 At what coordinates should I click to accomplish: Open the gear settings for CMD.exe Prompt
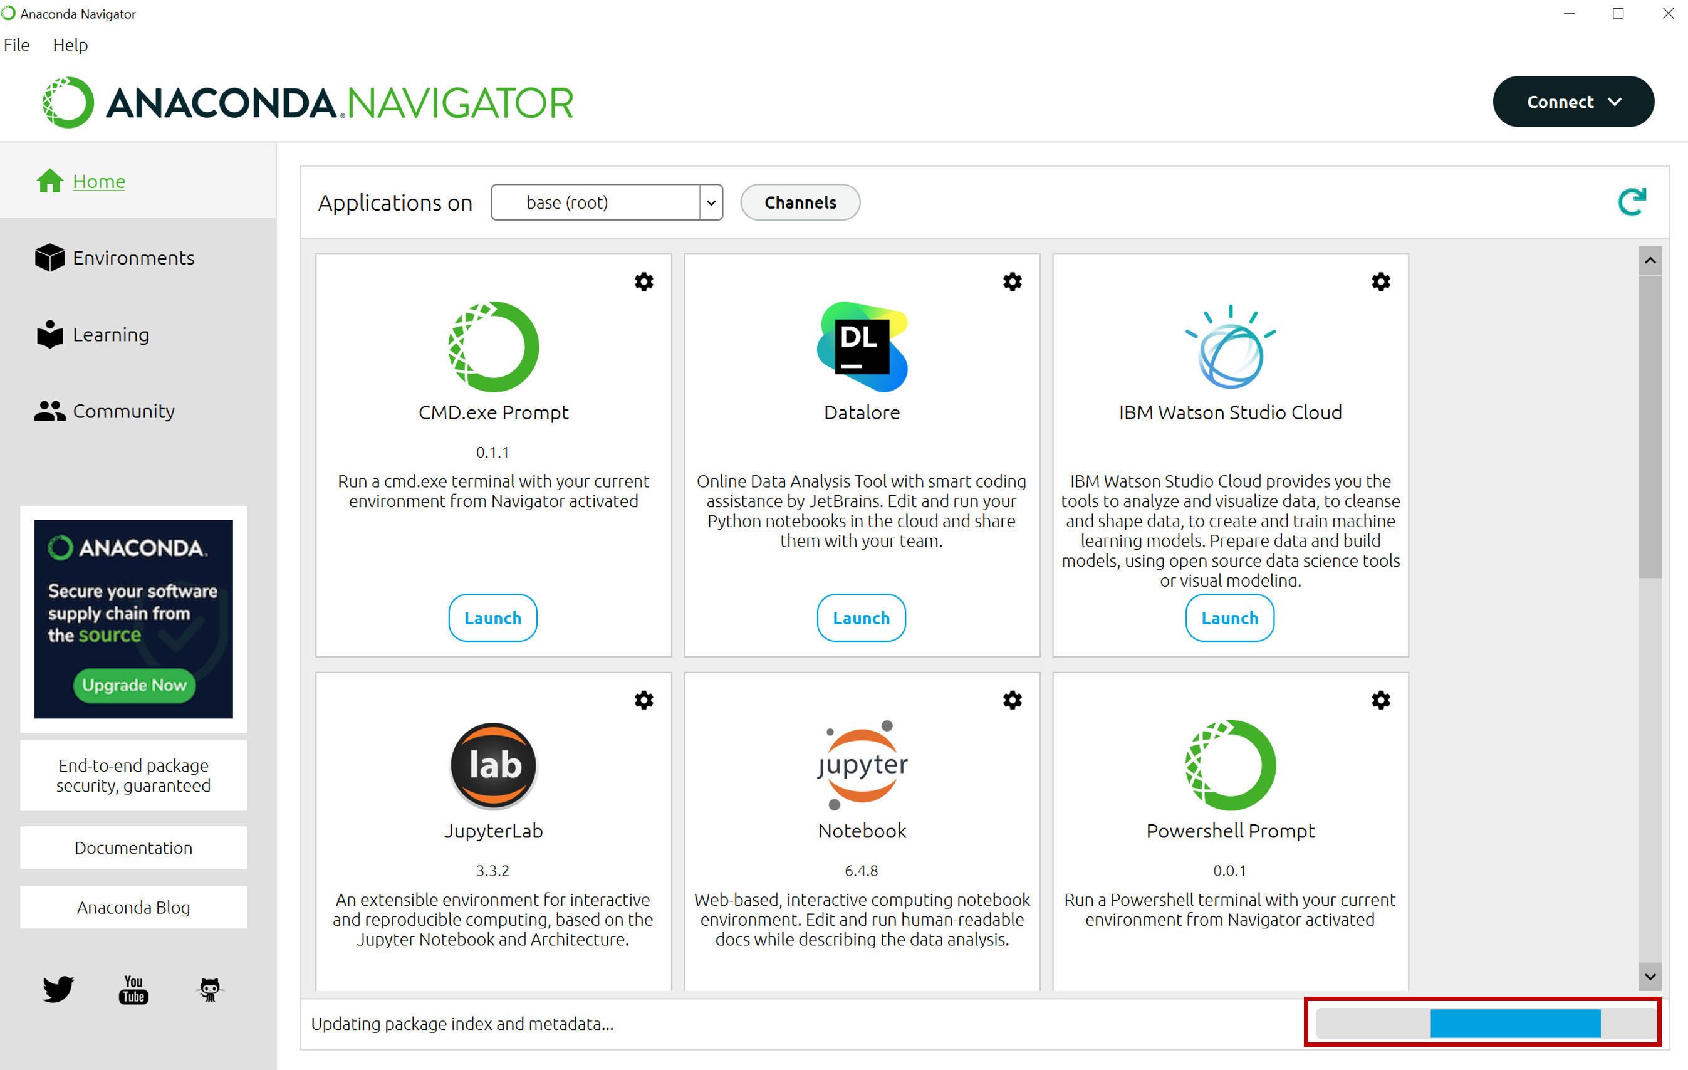tap(643, 282)
